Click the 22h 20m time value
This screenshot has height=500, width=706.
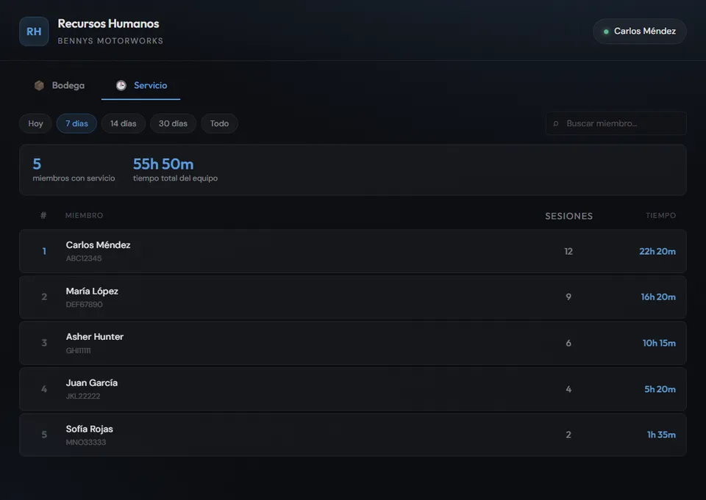(x=657, y=252)
